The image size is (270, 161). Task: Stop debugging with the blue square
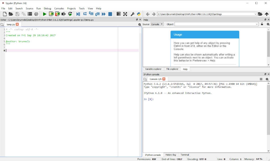[x=110, y=14]
